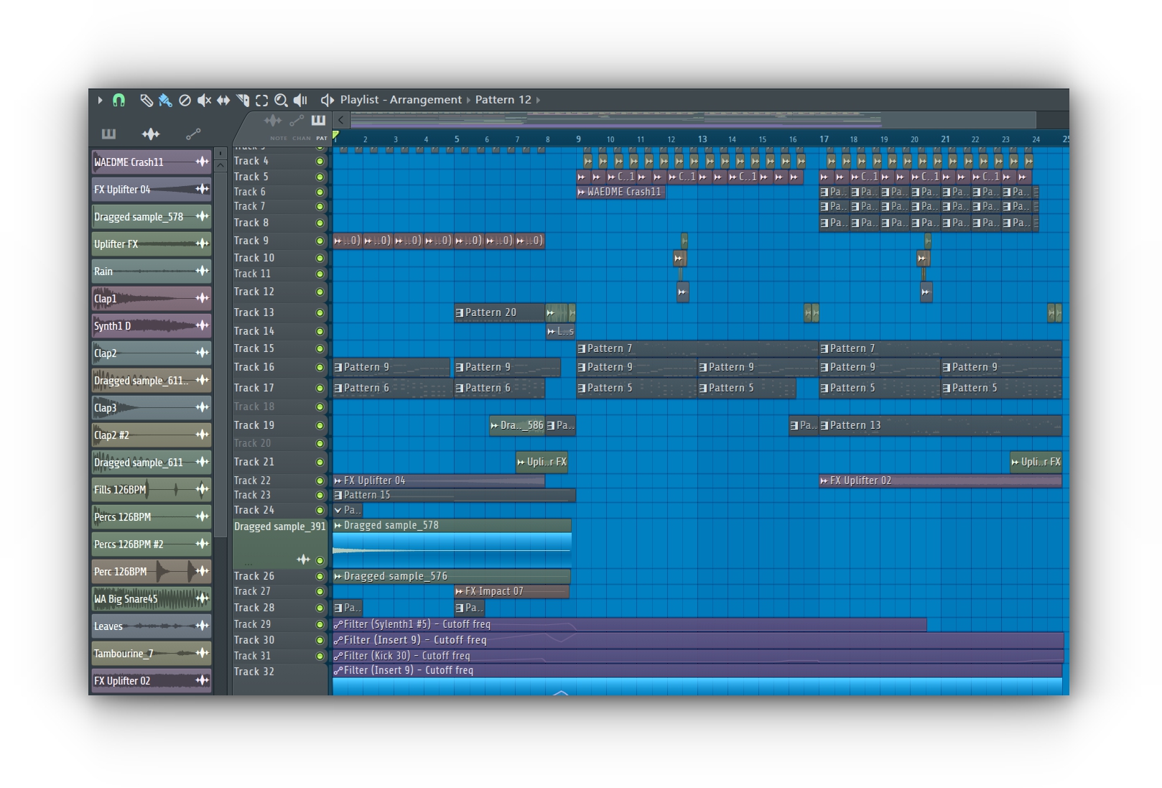This screenshot has height=788, width=1162.
Task: Select the Slip editing tool
Action: click(x=223, y=101)
